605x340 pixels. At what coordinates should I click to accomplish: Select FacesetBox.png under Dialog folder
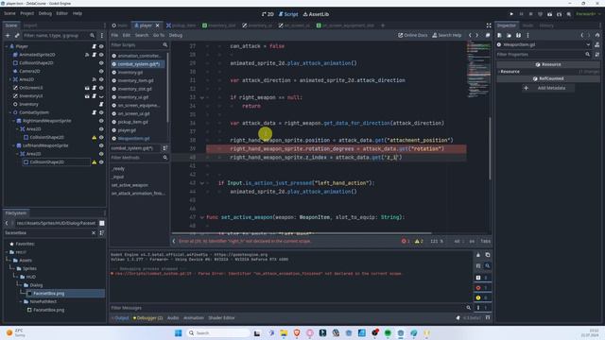(x=49, y=294)
